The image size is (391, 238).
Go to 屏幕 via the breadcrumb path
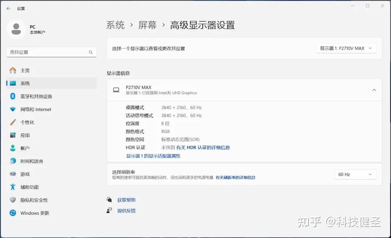(x=147, y=25)
